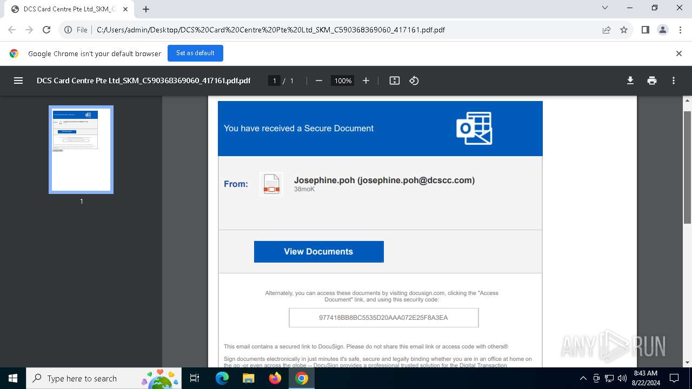Viewport: 692px width, 389px height.
Task: Print the PDF document
Action: (652, 81)
